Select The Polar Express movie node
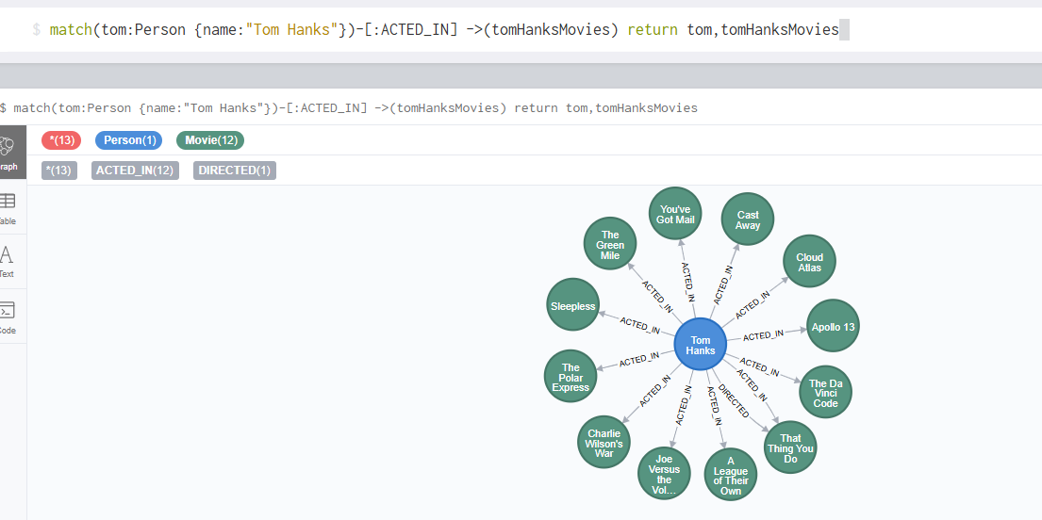 pyautogui.click(x=571, y=377)
